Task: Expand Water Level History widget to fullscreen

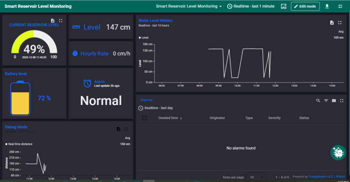Action: click(340, 23)
